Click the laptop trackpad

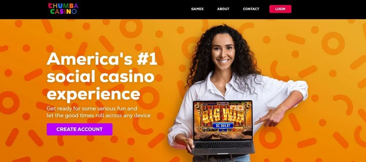tap(223, 151)
